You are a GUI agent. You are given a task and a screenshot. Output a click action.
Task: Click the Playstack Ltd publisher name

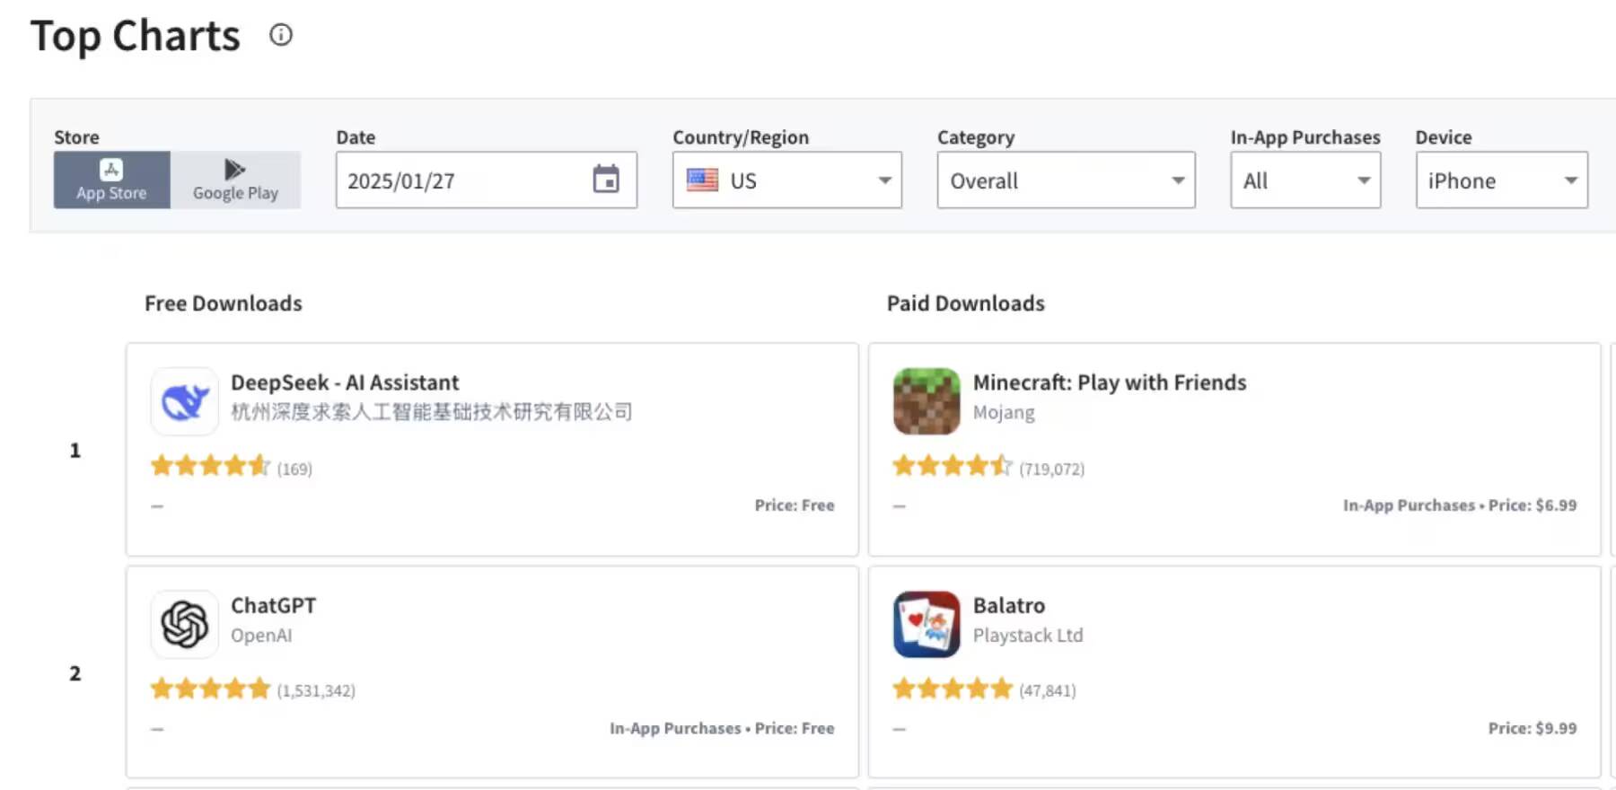(x=1028, y=635)
